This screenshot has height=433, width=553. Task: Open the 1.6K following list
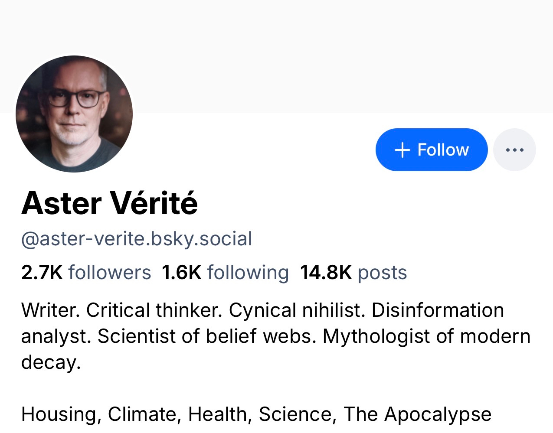click(x=225, y=273)
